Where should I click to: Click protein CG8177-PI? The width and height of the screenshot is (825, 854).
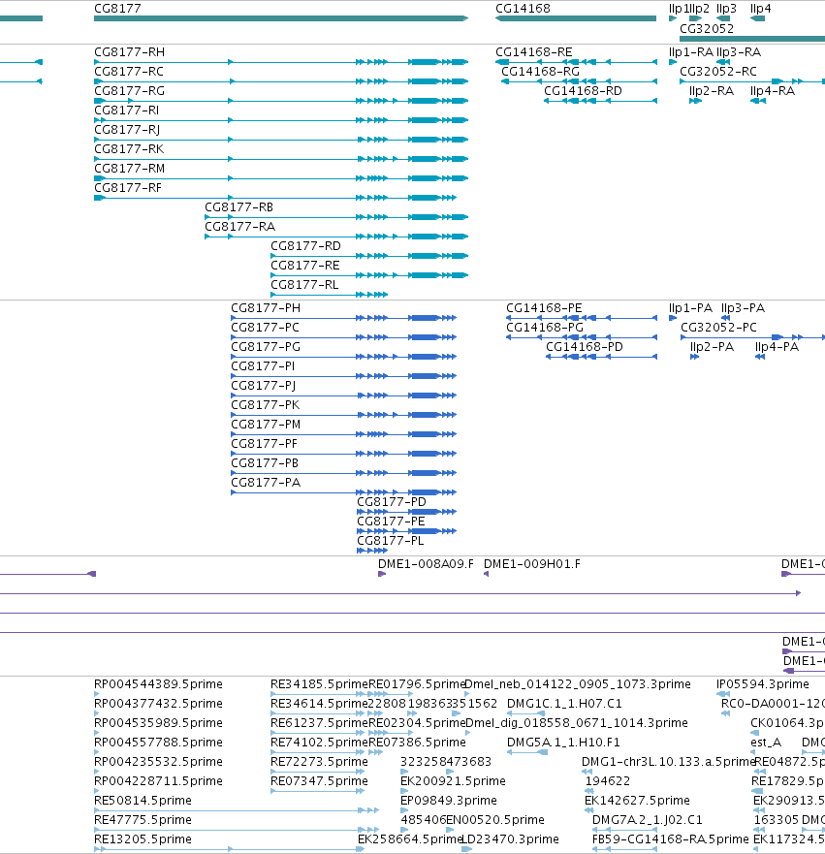tap(263, 366)
